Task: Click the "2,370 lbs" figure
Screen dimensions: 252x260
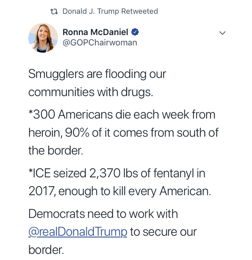Action: pyautogui.click(x=111, y=173)
